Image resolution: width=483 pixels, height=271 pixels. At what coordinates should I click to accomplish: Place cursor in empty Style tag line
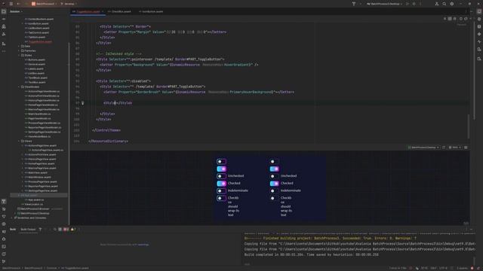click(118, 103)
